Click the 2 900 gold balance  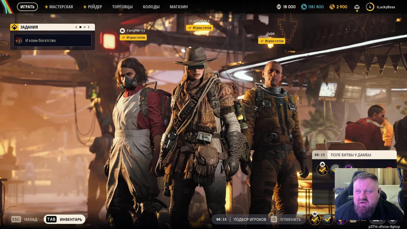(x=341, y=7)
